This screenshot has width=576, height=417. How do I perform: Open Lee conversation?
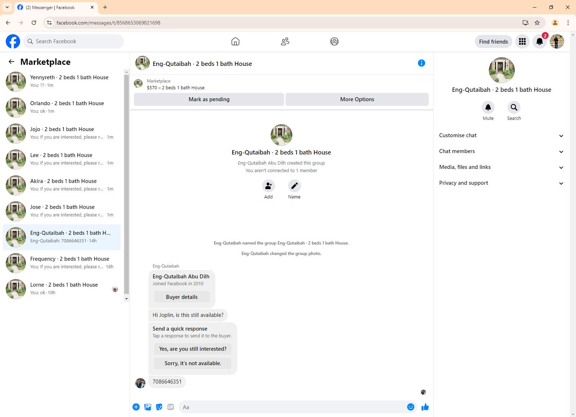pyautogui.click(x=62, y=160)
